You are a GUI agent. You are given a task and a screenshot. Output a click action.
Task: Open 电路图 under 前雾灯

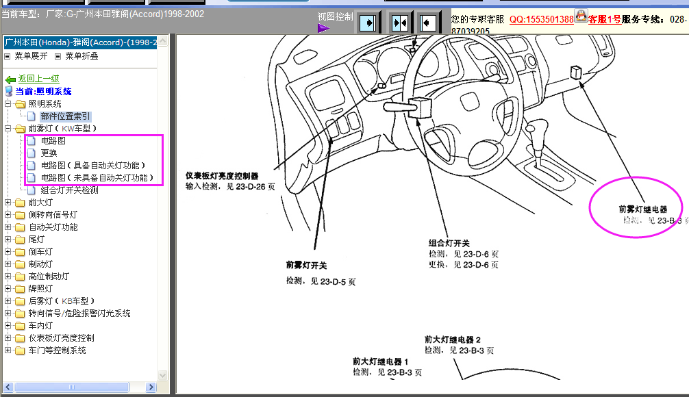[53, 141]
